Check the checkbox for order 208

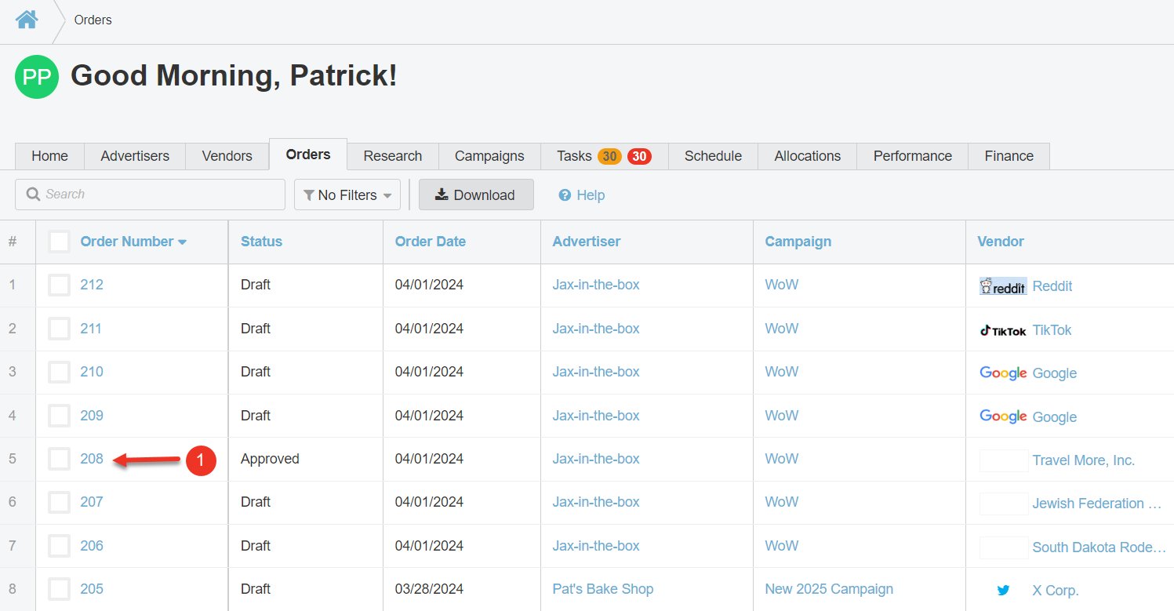pos(59,458)
